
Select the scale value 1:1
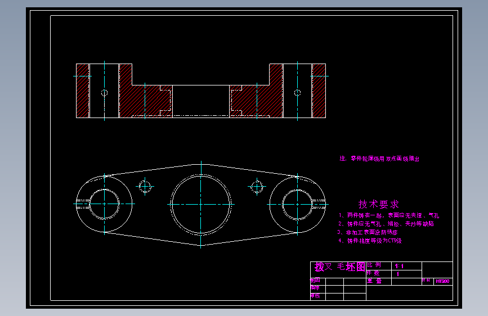tap(399, 266)
